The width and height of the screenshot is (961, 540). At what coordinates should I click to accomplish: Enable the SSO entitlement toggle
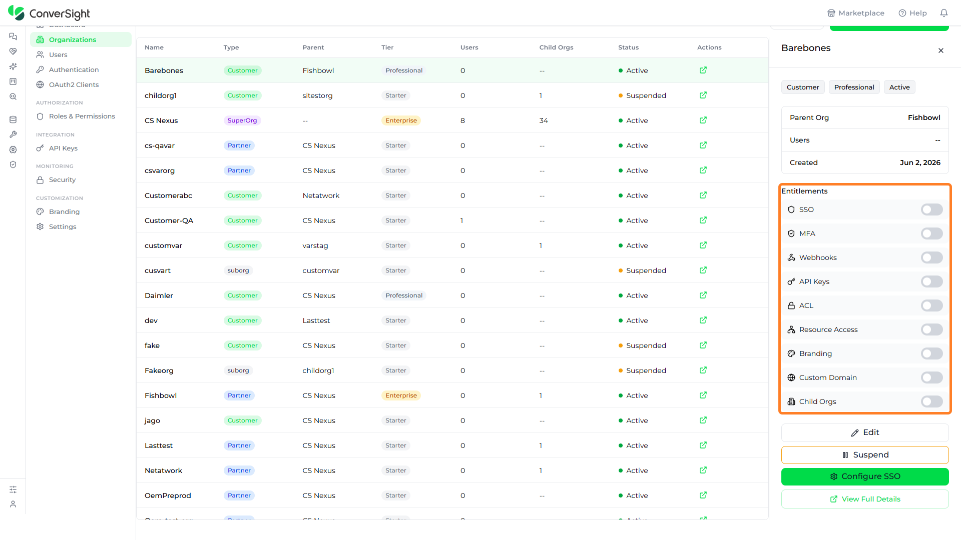(x=931, y=209)
